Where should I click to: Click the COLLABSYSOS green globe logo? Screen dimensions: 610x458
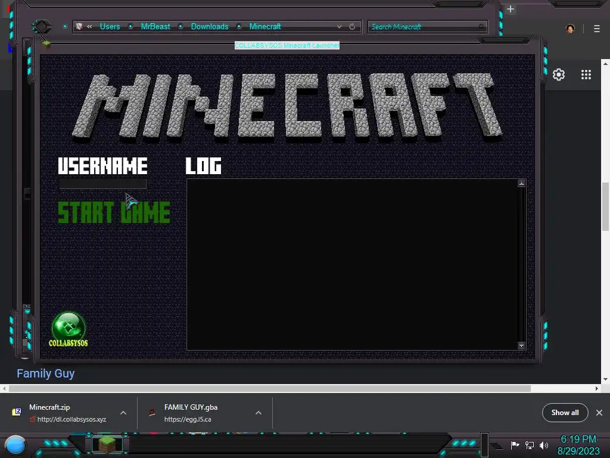69,329
